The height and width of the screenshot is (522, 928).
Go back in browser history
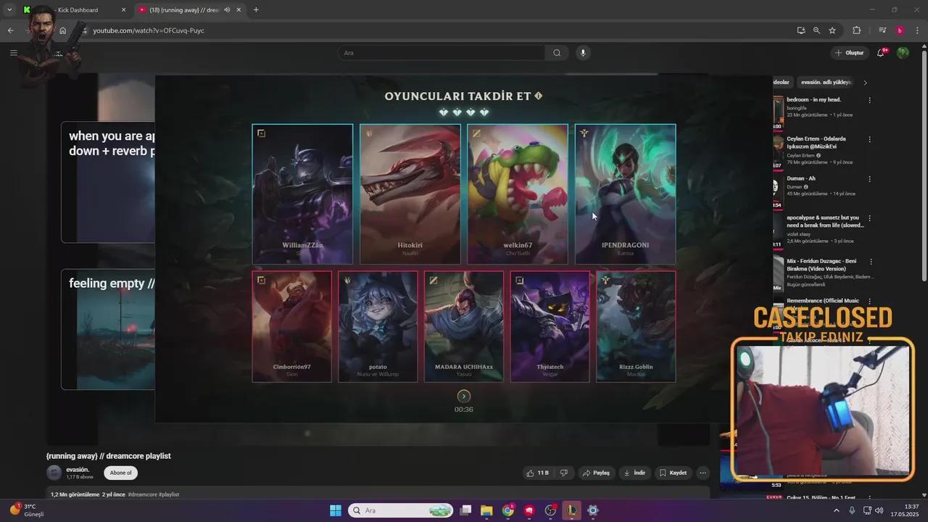pos(10,30)
